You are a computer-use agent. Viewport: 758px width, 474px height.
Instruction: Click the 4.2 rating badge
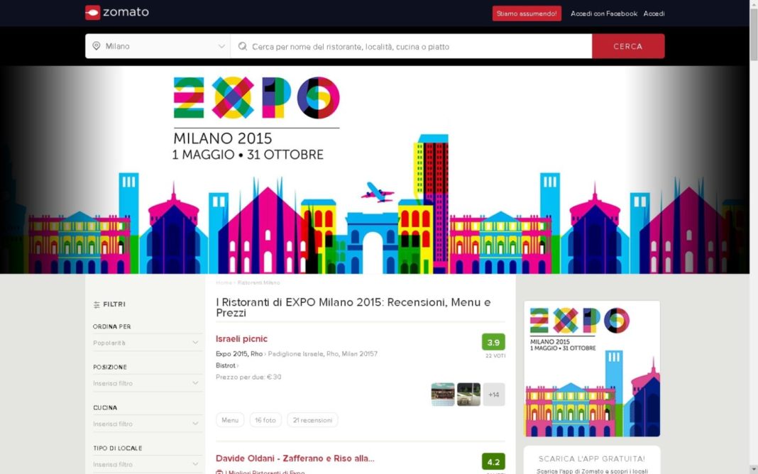coord(493,462)
